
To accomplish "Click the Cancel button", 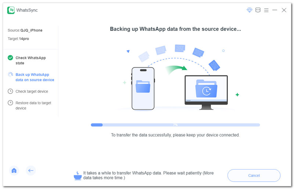I will (x=254, y=175).
